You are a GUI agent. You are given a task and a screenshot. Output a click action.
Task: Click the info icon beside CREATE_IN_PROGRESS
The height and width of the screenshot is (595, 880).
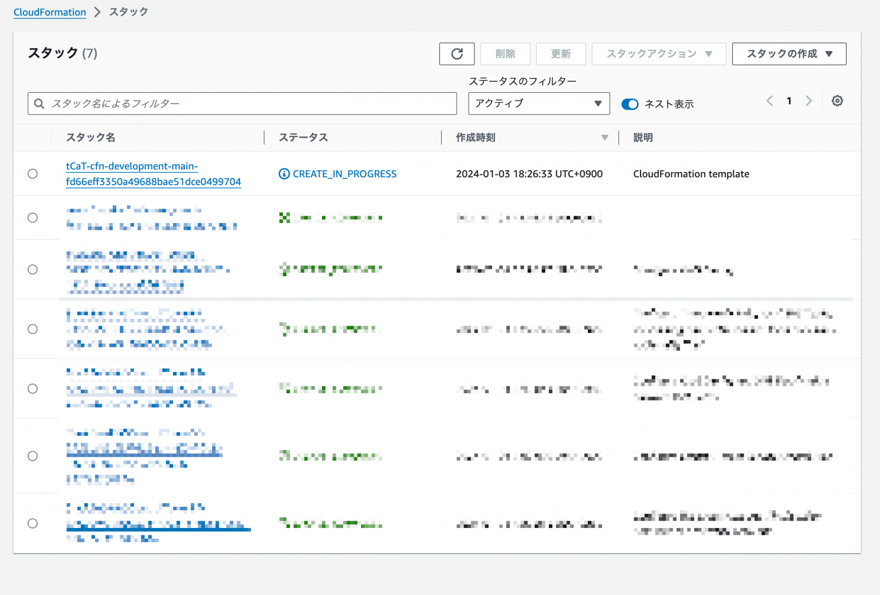(284, 174)
